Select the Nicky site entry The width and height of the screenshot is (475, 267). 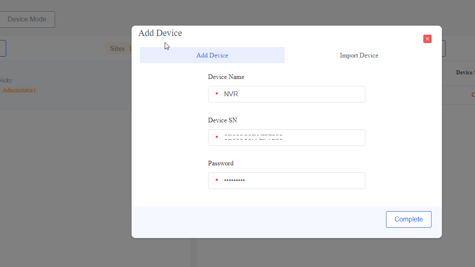[6, 80]
